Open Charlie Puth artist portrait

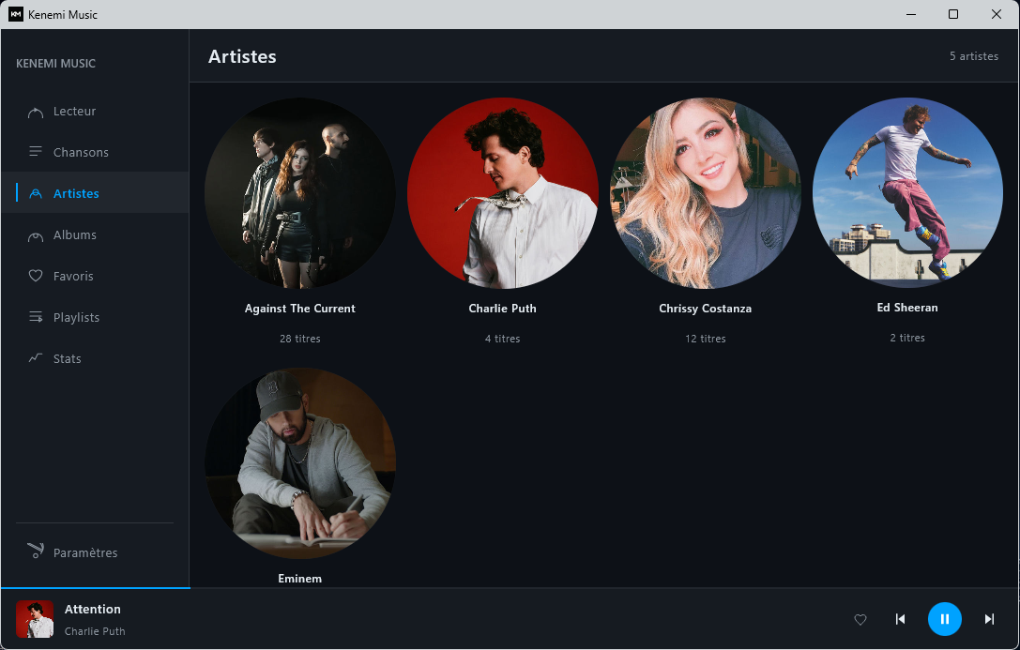coord(503,193)
